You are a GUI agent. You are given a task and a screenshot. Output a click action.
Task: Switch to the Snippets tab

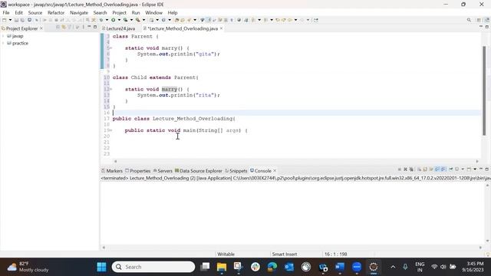pos(236,171)
